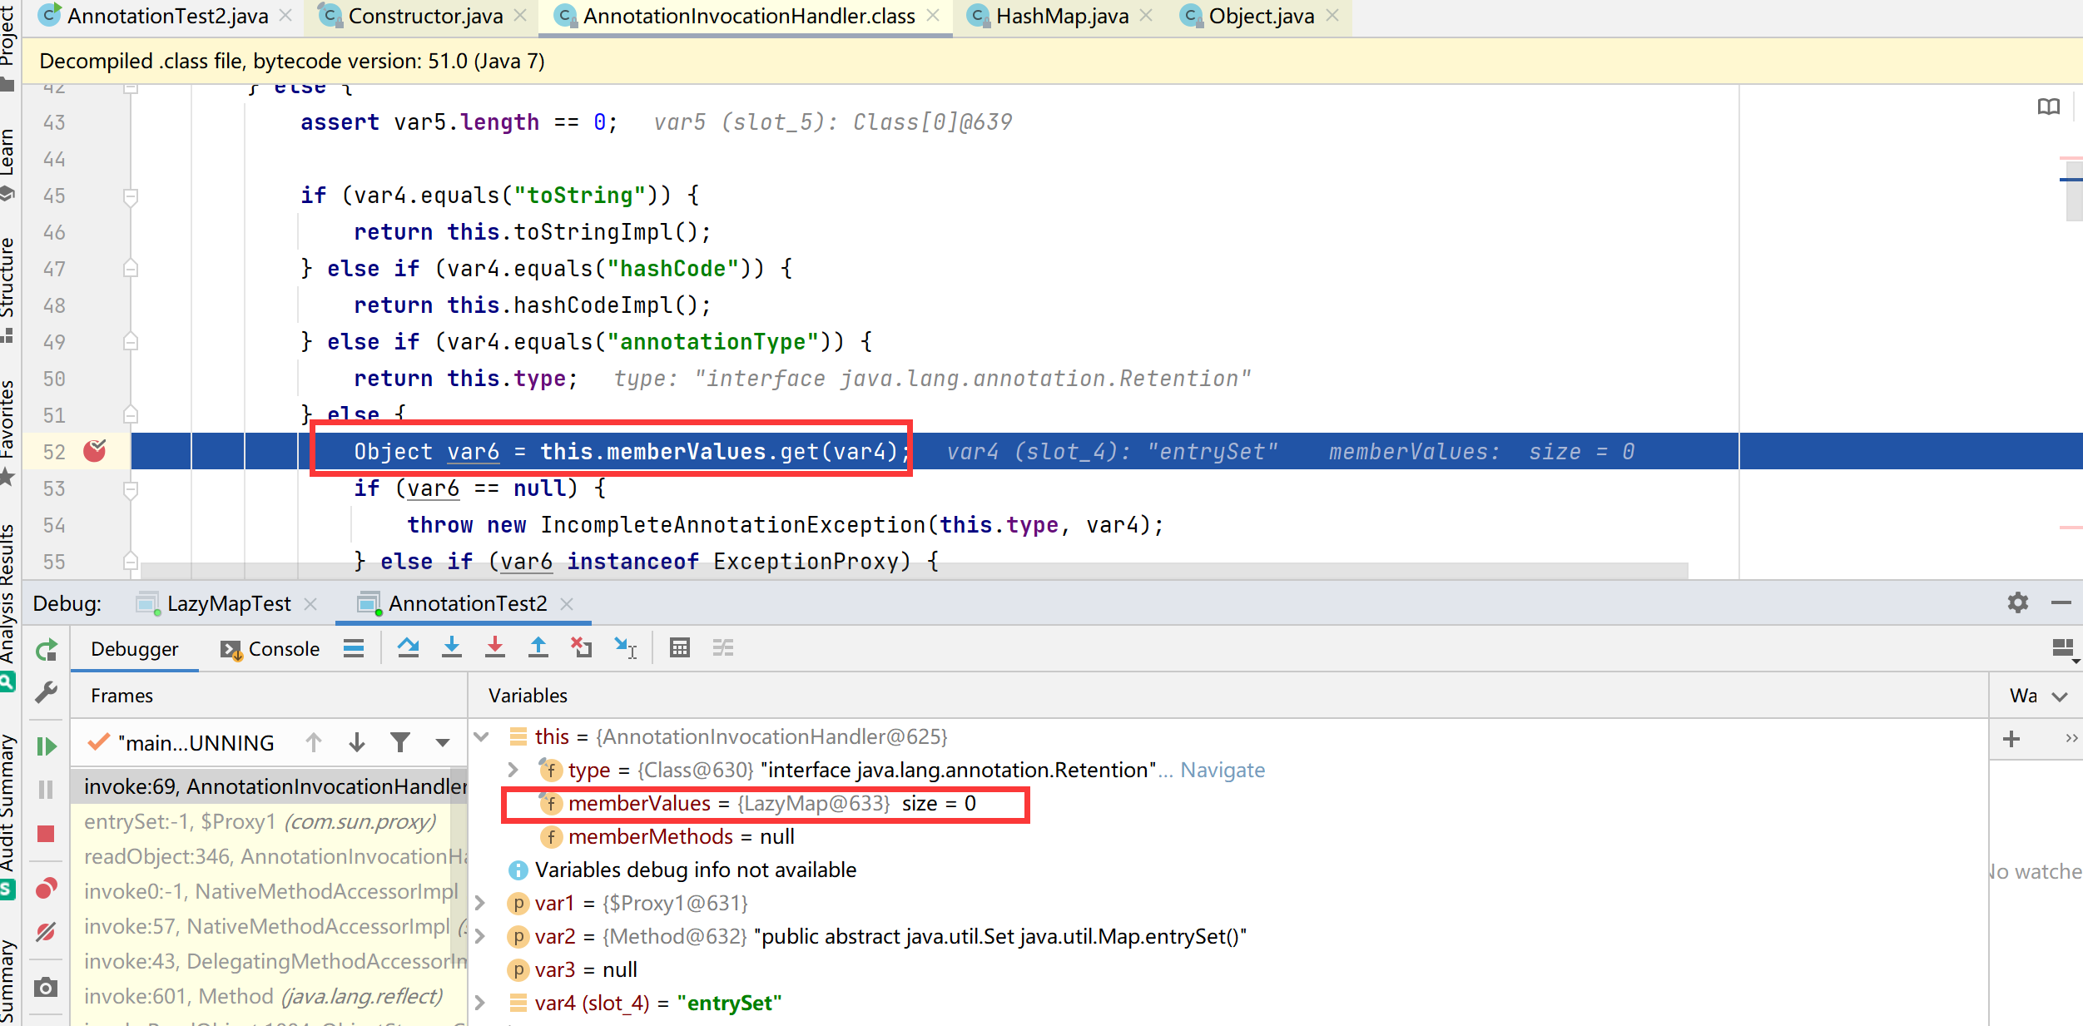Click the Run to Cursor icon
The image size is (2083, 1026).
click(625, 647)
